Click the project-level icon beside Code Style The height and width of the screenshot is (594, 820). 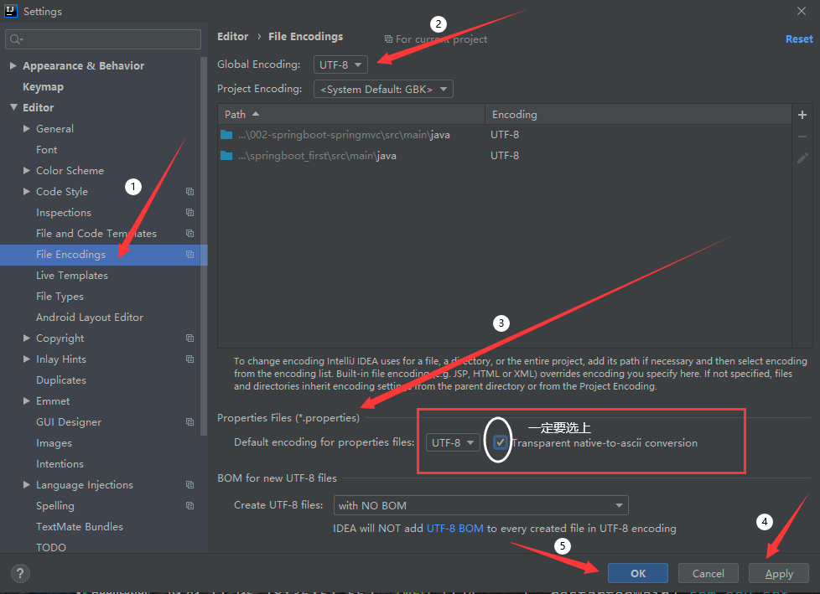pos(189,192)
